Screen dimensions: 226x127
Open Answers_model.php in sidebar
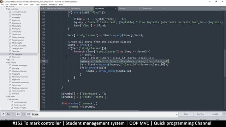click(20, 66)
